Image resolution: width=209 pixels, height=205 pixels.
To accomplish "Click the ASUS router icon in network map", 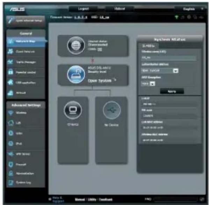I will [x=76, y=74].
